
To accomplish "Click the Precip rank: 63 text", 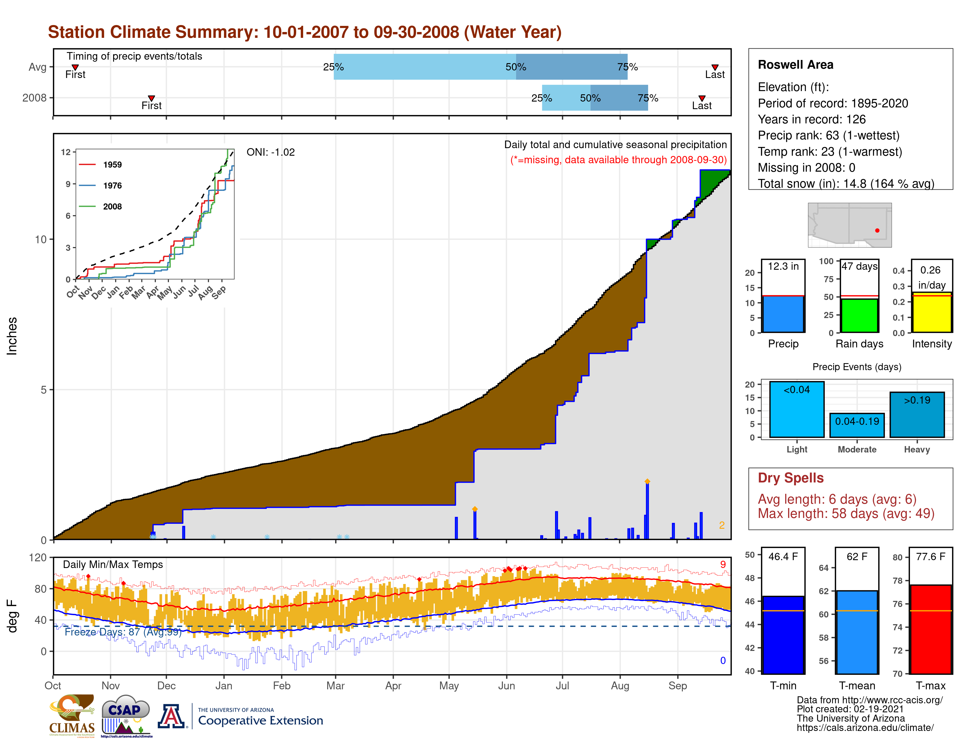I will [829, 135].
